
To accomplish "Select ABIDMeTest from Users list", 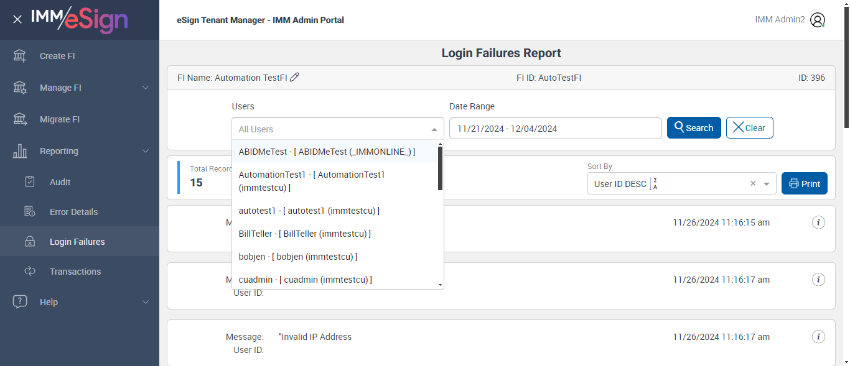I will click(327, 152).
